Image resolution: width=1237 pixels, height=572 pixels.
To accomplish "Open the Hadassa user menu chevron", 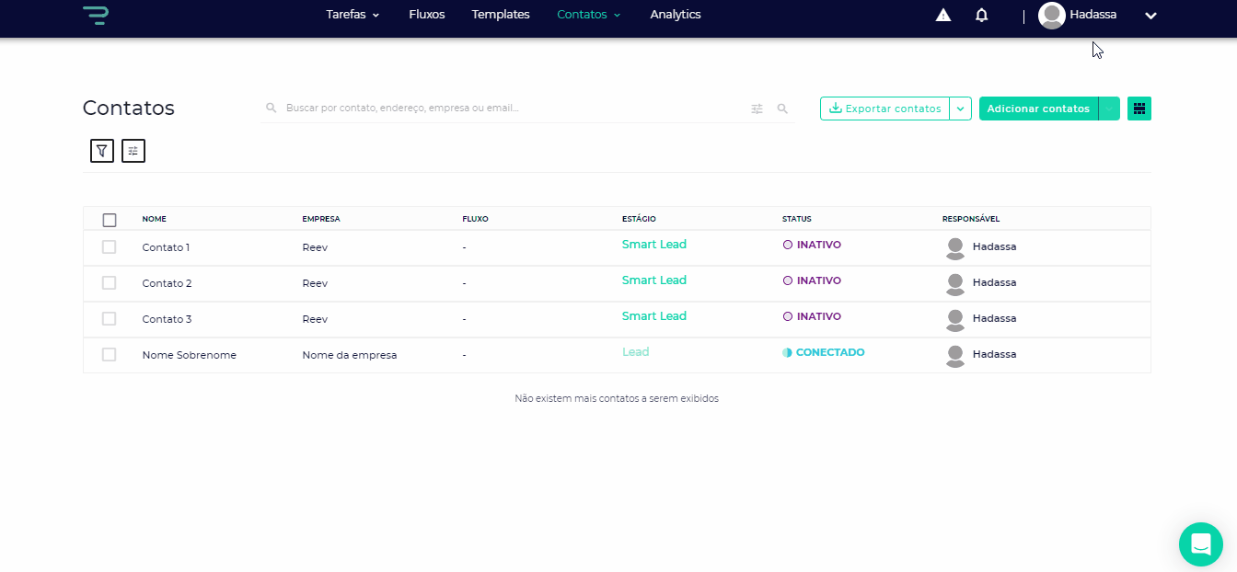I will (1150, 16).
